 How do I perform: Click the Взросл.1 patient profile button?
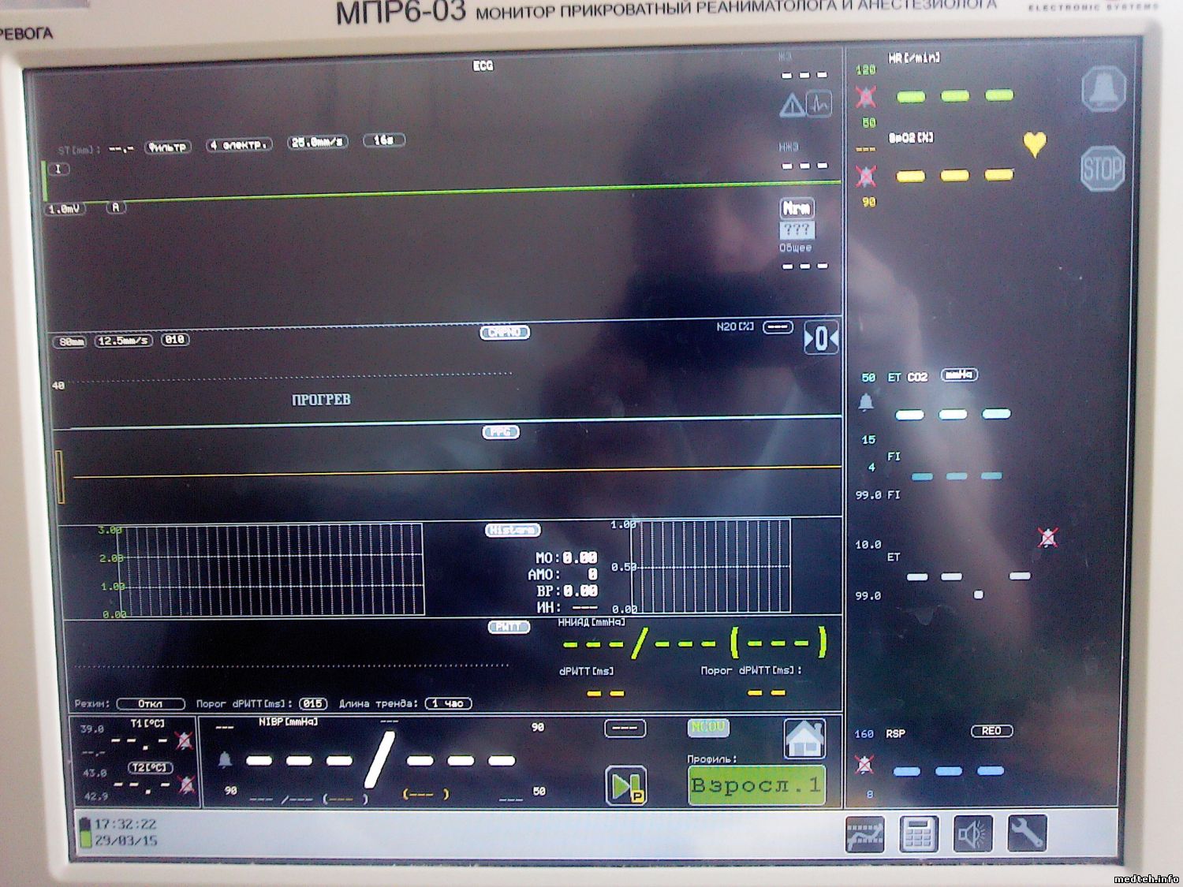click(756, 785)
